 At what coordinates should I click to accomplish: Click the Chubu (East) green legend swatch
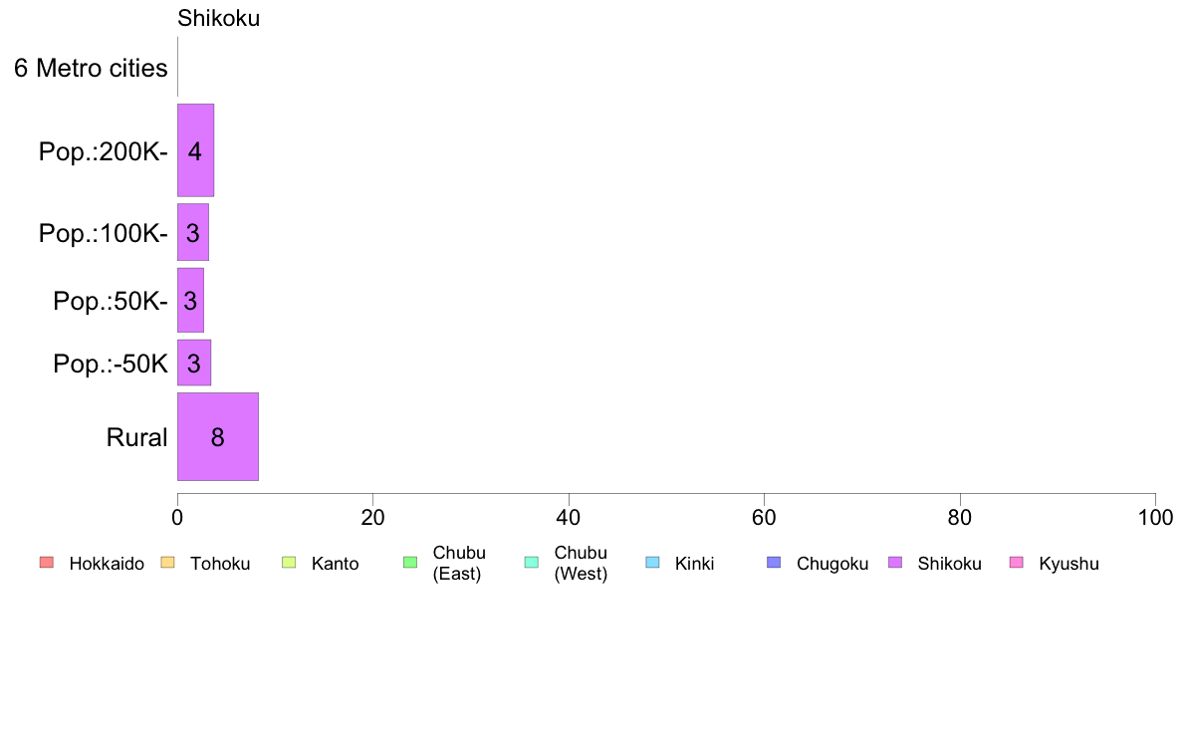click(x=410, y=563)
